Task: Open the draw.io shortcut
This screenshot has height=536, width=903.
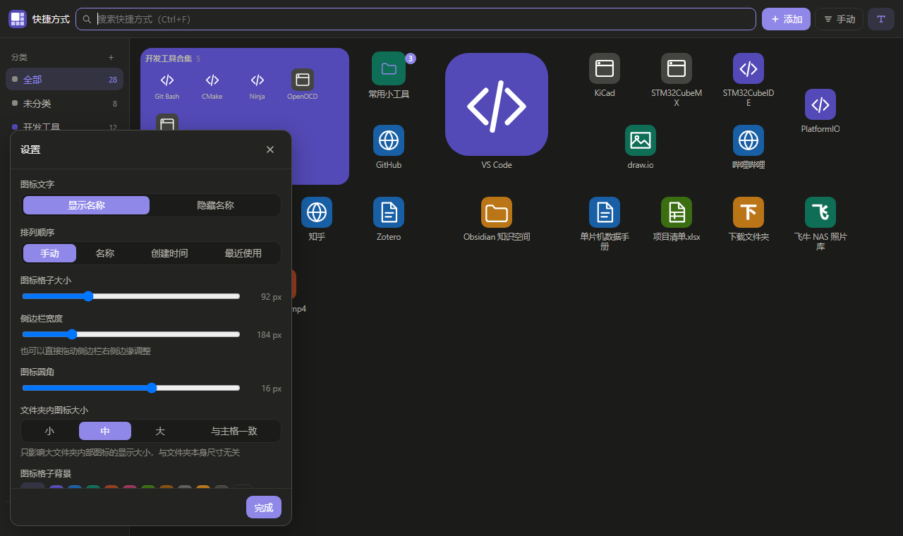Action: pyautogui.click(x=641, y=147)
